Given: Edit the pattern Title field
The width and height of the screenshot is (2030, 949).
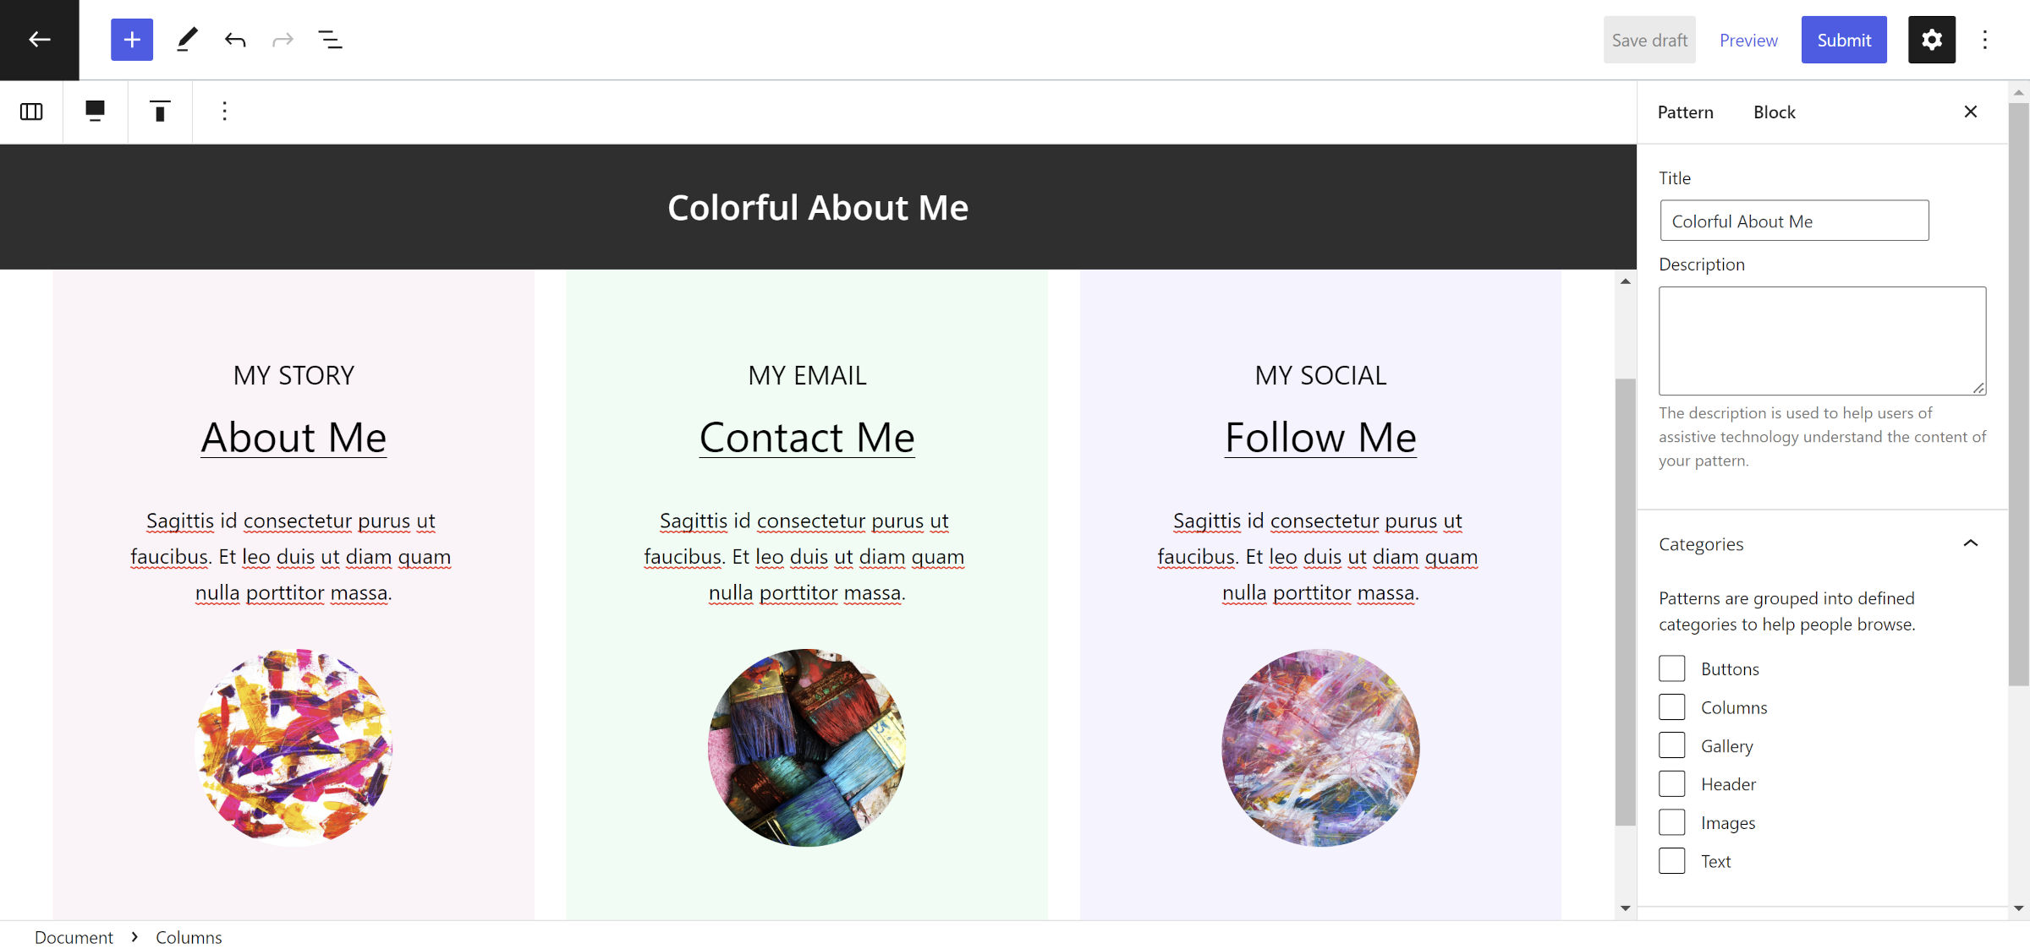Looking at the screenshot, I should pyautogui.click(x=1793, y=221).
